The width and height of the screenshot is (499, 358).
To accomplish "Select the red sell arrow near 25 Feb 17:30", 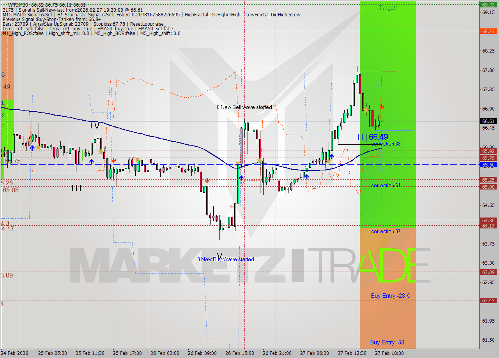I will click(114, 160).
